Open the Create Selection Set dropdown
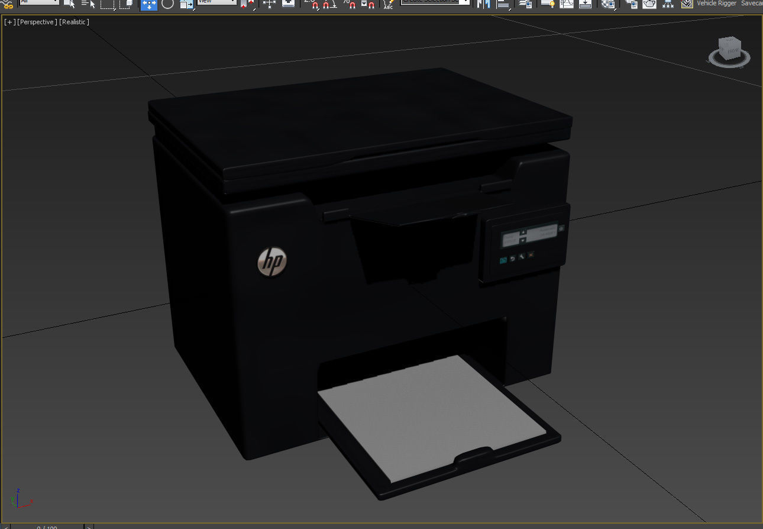 [x=435, y=2]
